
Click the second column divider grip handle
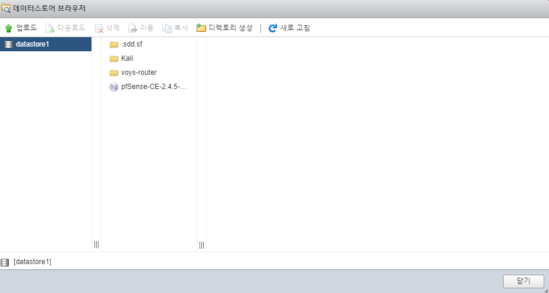pos(202,245)
